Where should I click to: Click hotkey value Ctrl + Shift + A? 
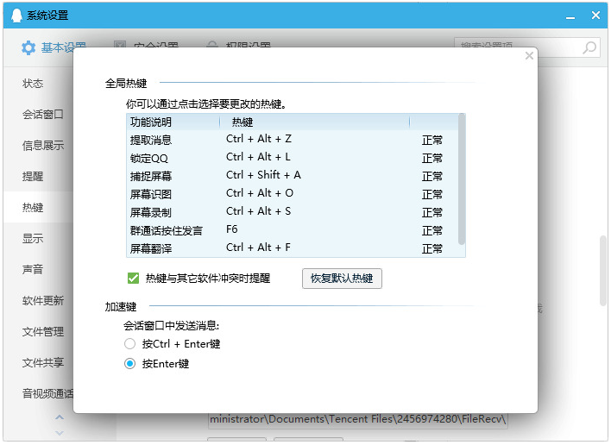point(263,175)
